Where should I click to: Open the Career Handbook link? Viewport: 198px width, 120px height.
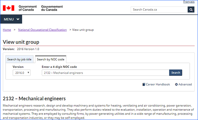point(158,84)
